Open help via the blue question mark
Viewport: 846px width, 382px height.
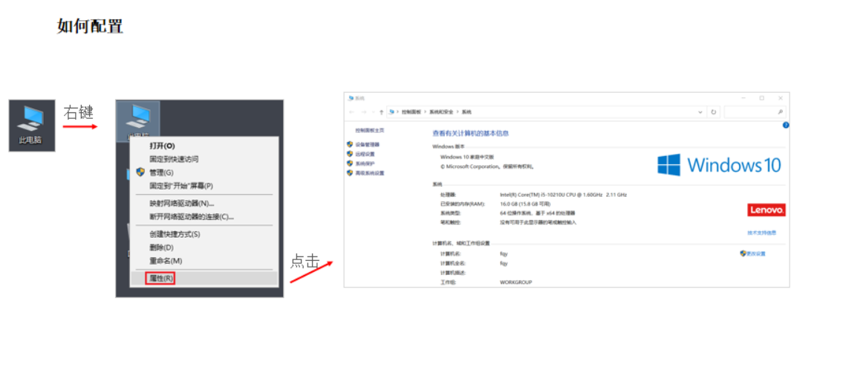(x=786, y=125)
